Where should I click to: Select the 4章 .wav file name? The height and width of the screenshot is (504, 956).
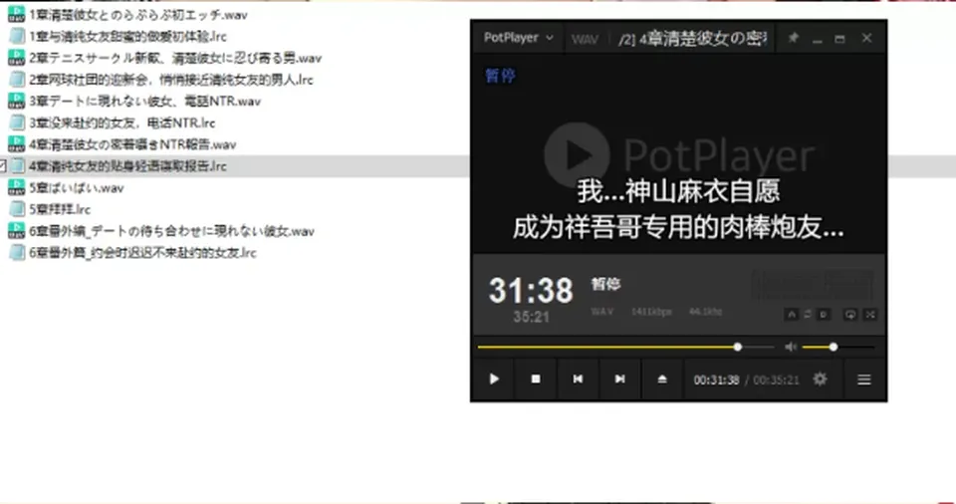click(132, 144)
